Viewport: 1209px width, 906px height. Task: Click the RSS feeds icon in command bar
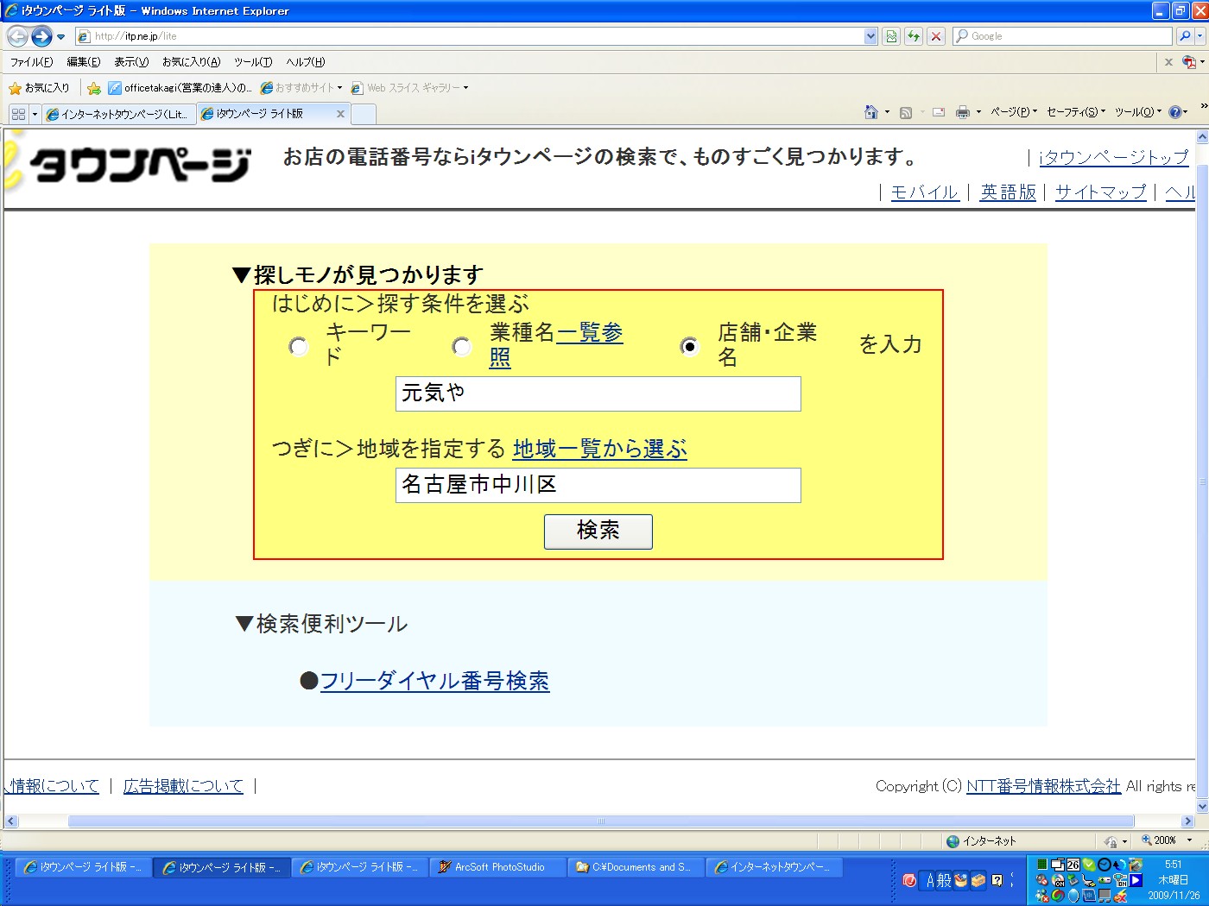(906, 112)
